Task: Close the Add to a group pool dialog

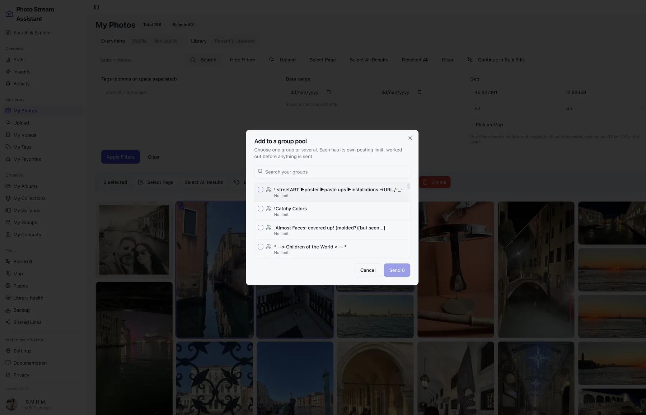Action: coord(410,138)
